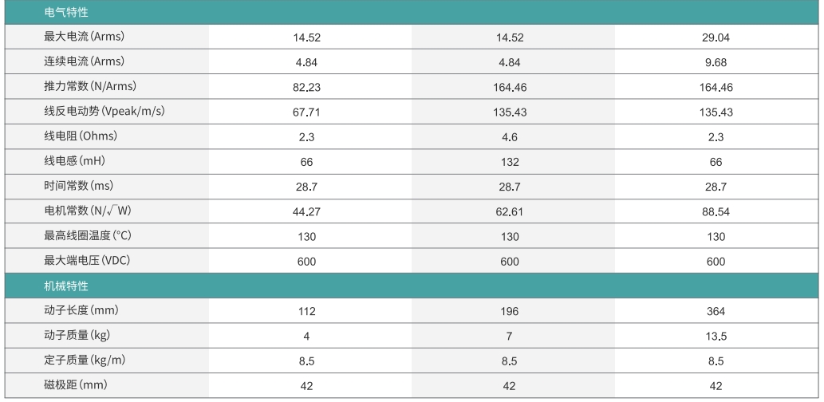This screenshot has height=402, width=824.
Task: Select the 磁极距 (mm) row label
Action: 75,385
